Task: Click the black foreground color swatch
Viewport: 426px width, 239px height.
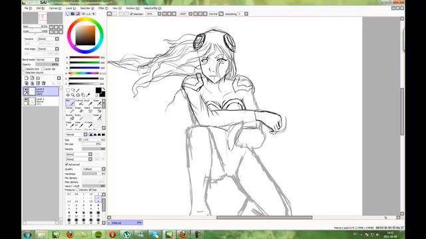Action: coord(99,90)
